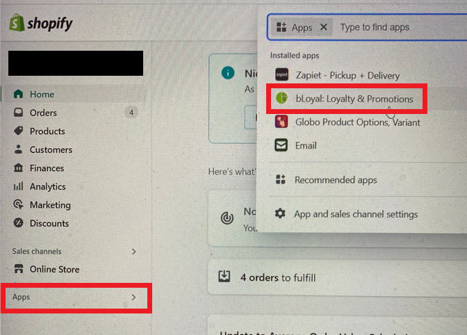Open Online Store sales channel

click(x=74, y=269)
